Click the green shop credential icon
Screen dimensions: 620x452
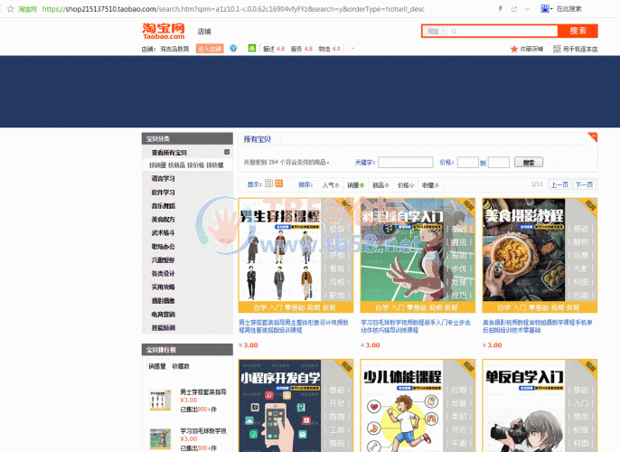[252, 48]
